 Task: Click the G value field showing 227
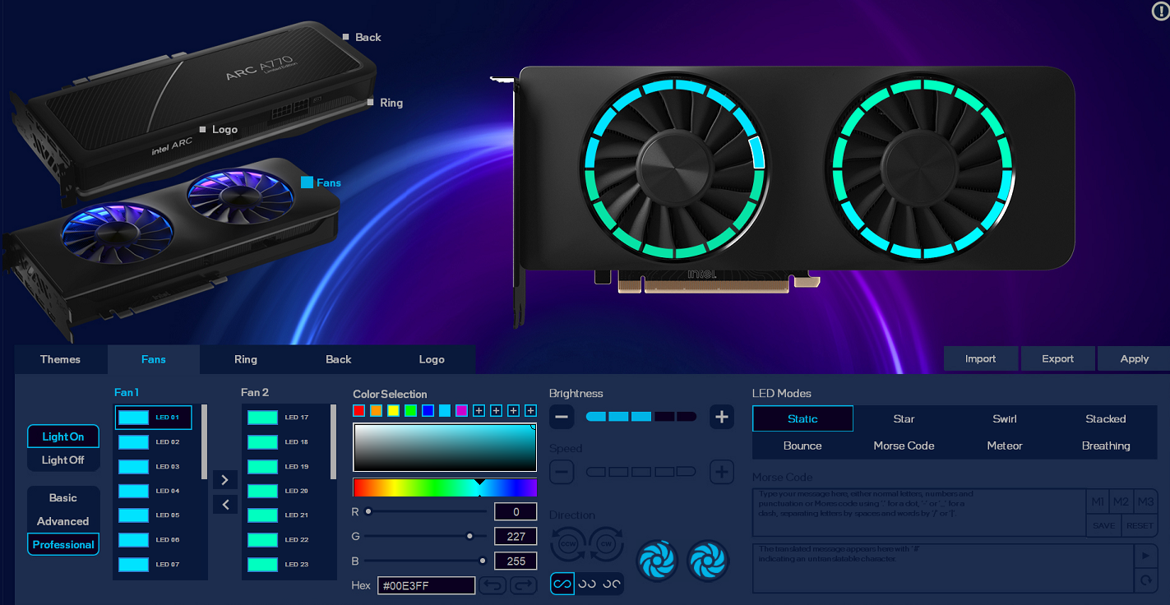click(x=516, y=536)
